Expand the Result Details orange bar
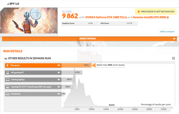Viewport: 179px width, 114px height. point(89,39)
